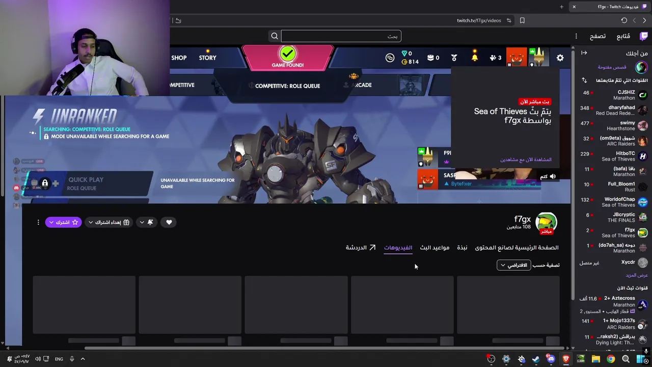This screenshot has height=367, width=652.
Task: Select the تصفح browse nav item
Action: coord(597,36)
